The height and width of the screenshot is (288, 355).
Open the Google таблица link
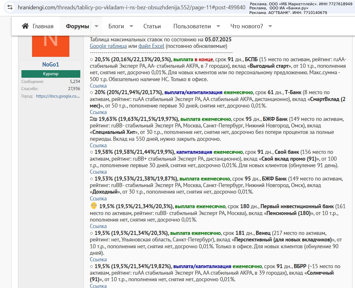point(108,46)
